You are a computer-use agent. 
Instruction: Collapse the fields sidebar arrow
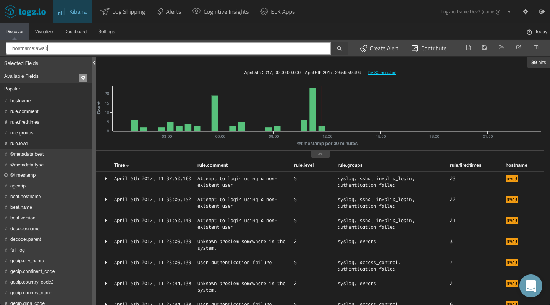coord(94,63)
